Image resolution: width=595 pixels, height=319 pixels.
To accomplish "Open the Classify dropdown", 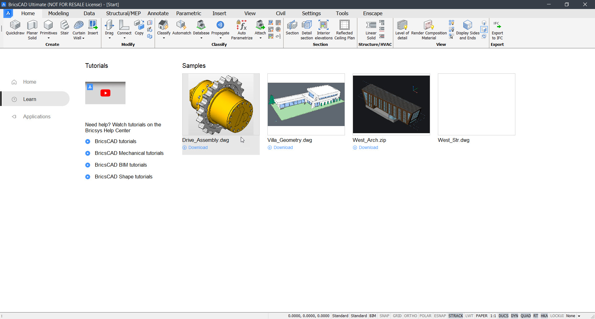I will coord(164,38).
